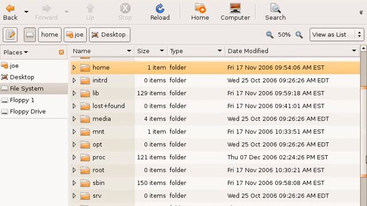The width and height of the screenshot is (367, 206).
Task: Toggle the text-based location bar button
Action: (10, 35)
